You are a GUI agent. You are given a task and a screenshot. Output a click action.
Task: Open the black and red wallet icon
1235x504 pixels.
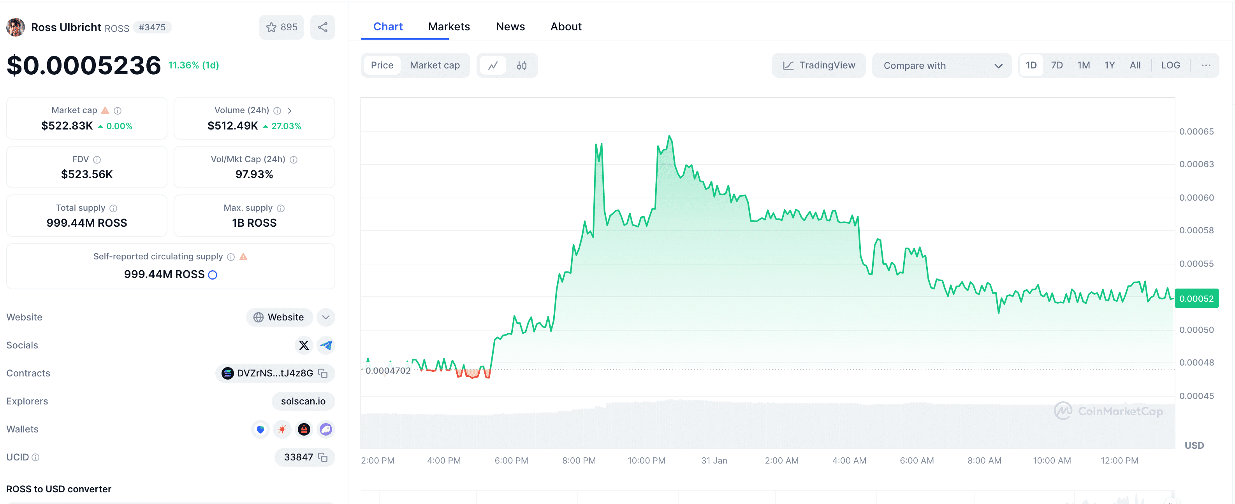coord(304,429)
